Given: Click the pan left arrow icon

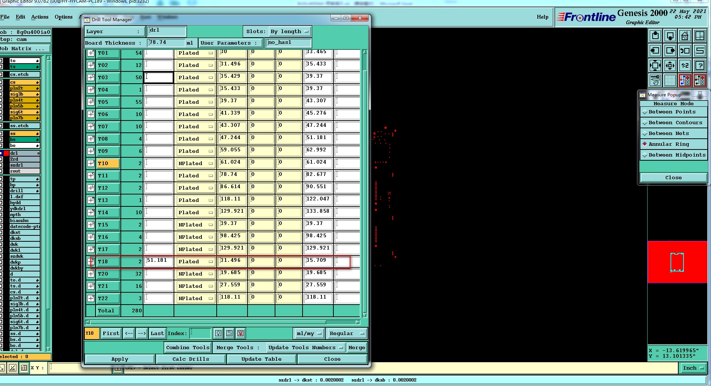Looking at the screenshot, I should pos(655,51).
